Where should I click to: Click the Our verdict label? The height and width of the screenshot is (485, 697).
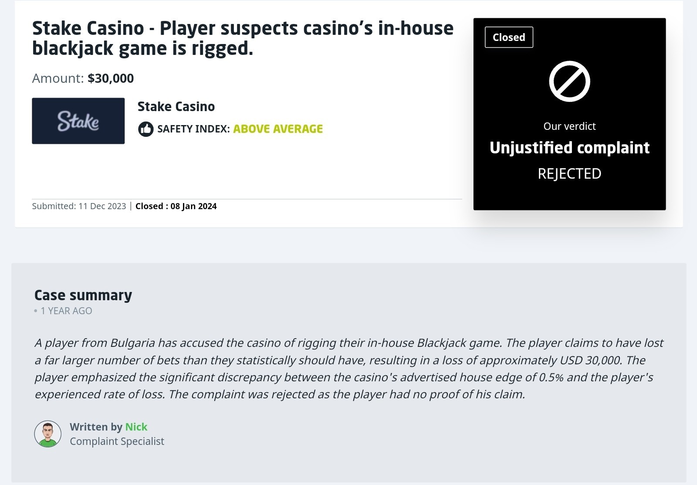tap(569, 126)
